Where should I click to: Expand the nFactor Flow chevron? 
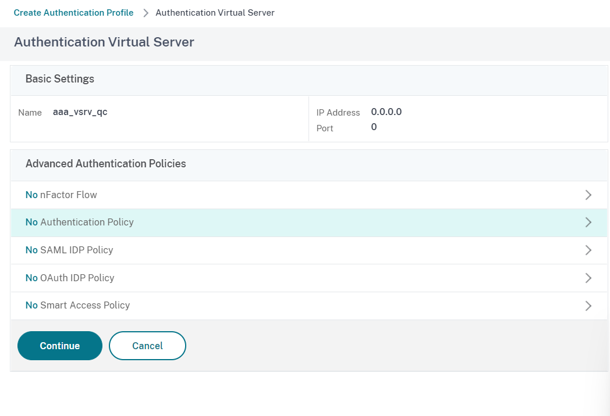pos(588,195)
